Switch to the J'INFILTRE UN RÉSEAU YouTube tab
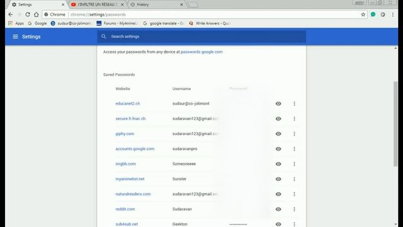This screenshot has width=403, height=227. (x=97, y=4)
